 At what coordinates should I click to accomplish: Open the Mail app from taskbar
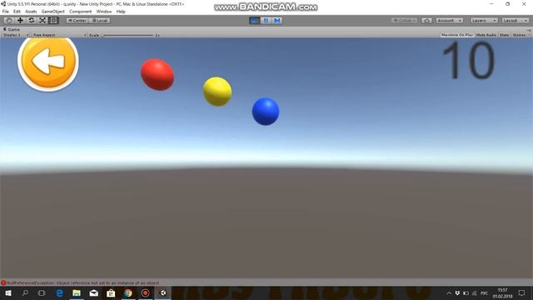tap(94, 293)
